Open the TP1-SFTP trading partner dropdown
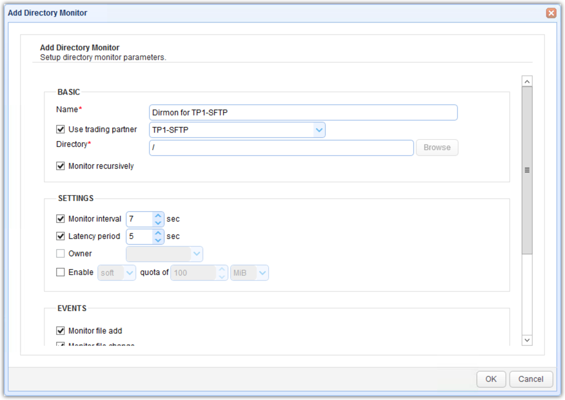Viewport: 565px width, 400px height. (x=319, y=129)
